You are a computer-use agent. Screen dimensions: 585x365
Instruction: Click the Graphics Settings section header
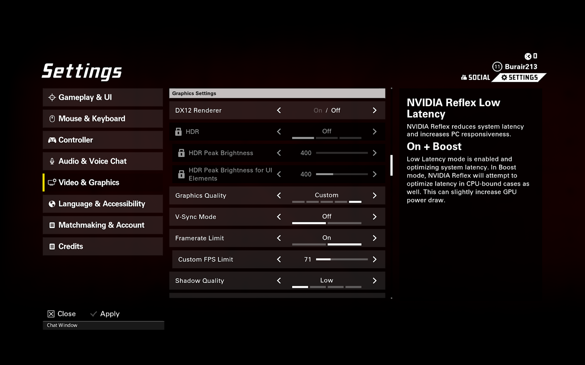pyautogui.click(x=277, y=93)
